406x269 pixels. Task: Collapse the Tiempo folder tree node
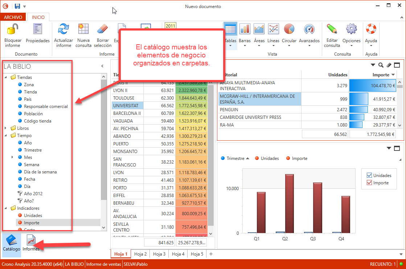(x=6, y=136)
